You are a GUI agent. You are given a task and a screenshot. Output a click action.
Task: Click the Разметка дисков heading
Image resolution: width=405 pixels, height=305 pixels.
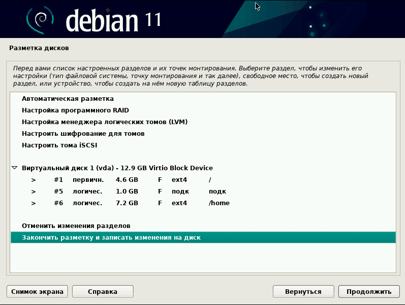coord(39,48)
